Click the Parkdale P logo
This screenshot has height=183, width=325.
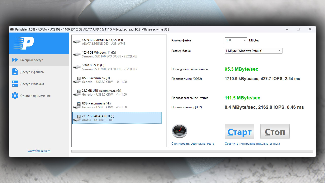pyautogui.click(x=24, y=43)
